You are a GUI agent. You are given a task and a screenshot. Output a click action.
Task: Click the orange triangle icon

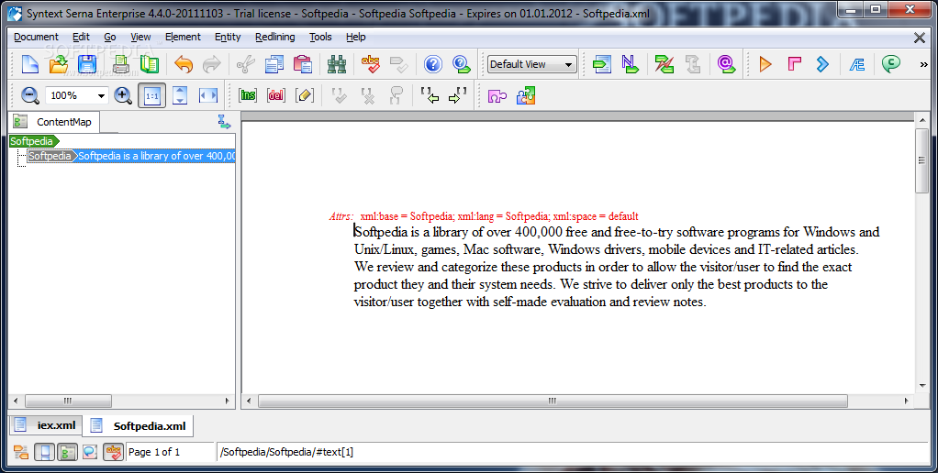click(x=765, y=64)
